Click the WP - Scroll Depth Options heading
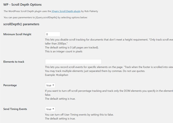 click(x=22, y=5)
